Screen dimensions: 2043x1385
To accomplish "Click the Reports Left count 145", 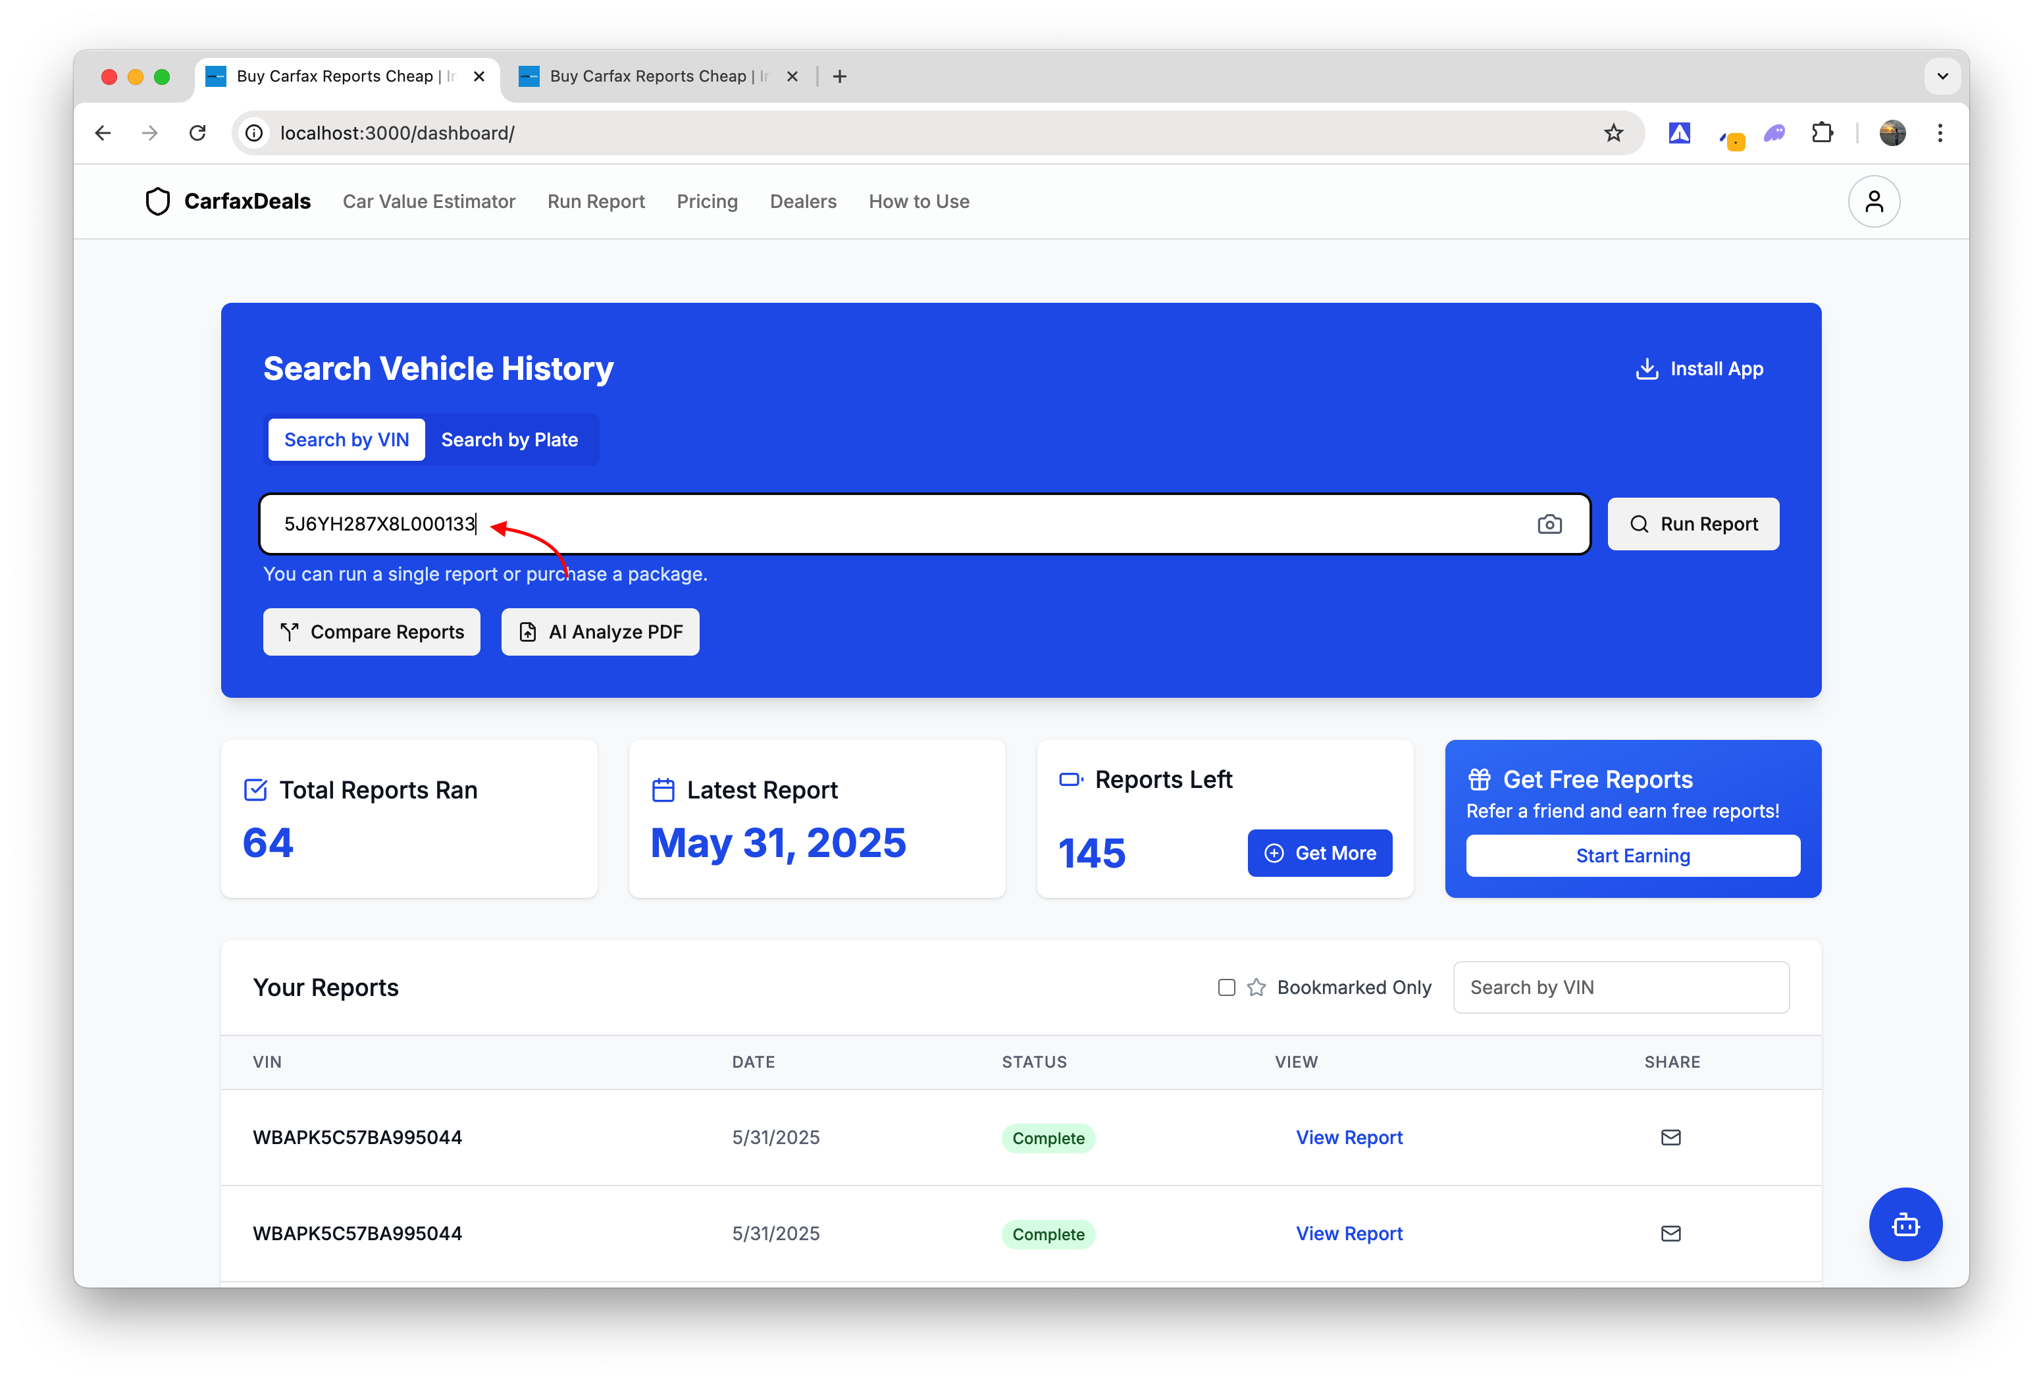I will [1091, 854].
